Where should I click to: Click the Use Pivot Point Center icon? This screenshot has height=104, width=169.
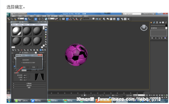tap(56, 19)
